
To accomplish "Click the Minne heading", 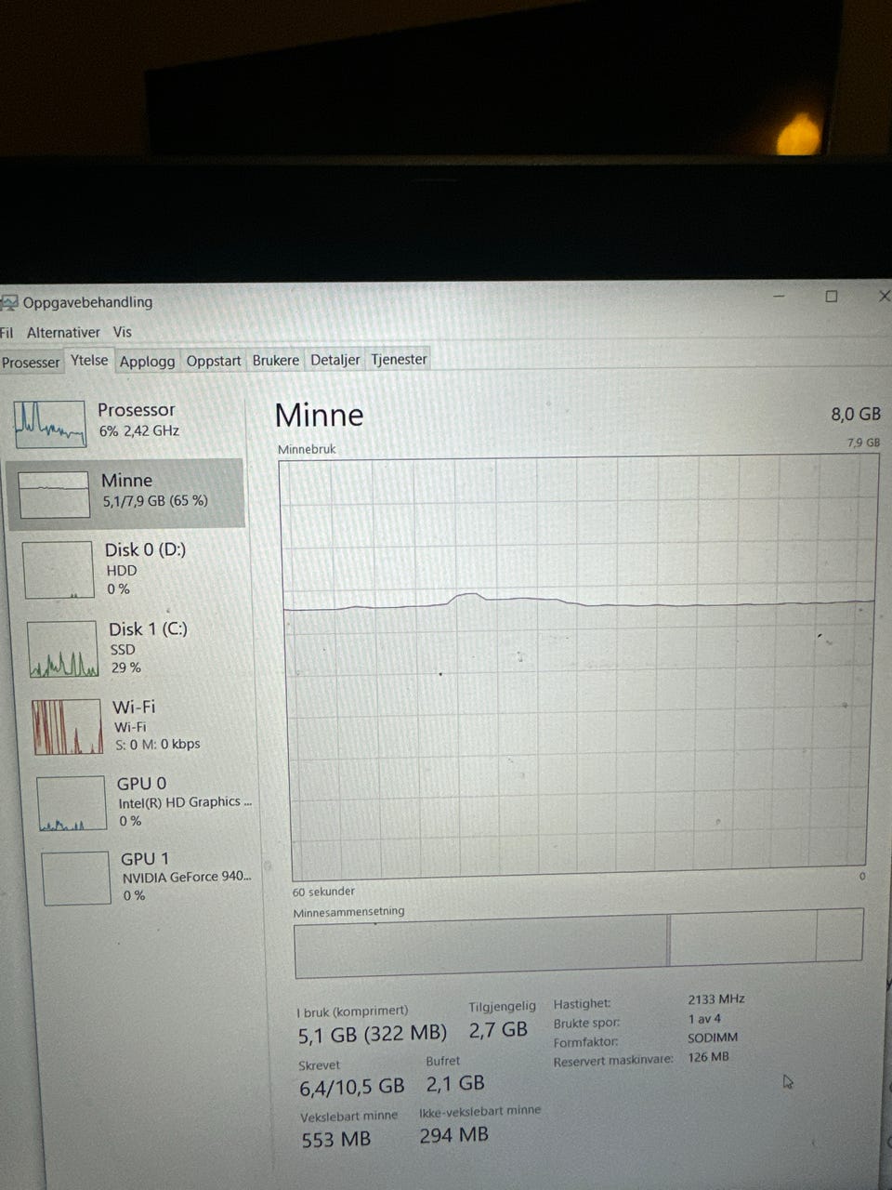I will pyautogui.click(x=320, y=415).
